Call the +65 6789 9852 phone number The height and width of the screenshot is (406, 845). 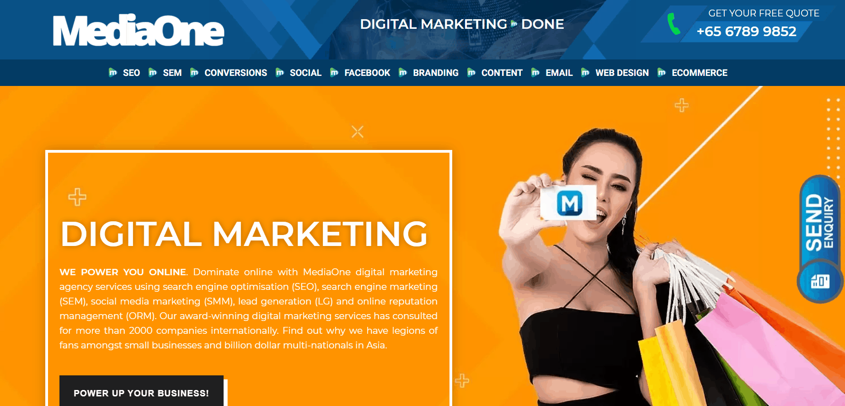click(x=746, y=31)
